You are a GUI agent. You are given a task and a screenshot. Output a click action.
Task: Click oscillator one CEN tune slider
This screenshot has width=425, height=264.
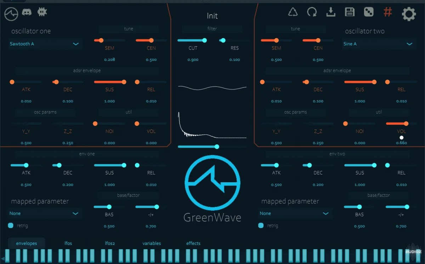tap(151, 40)
